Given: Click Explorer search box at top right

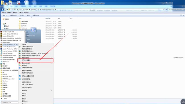Looking at the screenshot, I should [x=177, y=9].
